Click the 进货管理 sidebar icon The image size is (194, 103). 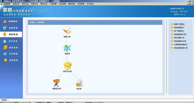click(x=5, y=28)
